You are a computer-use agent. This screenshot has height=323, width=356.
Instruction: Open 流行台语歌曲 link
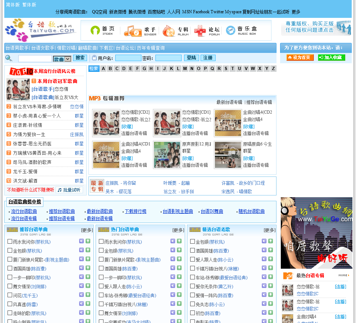(24, 212)
